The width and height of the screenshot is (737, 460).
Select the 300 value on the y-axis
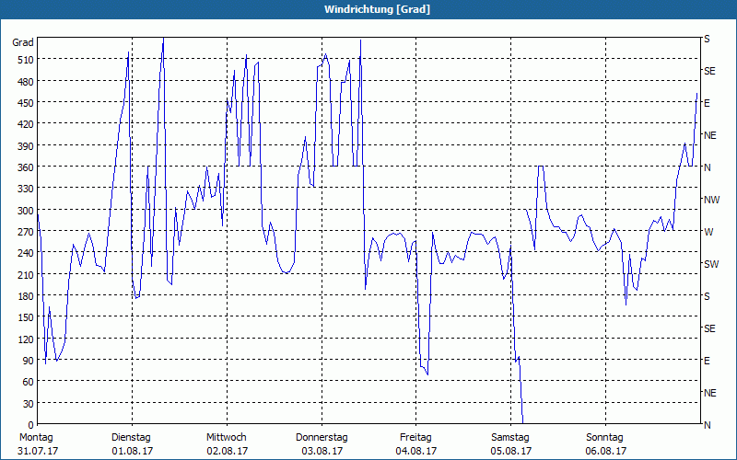(x=26, y=211)
